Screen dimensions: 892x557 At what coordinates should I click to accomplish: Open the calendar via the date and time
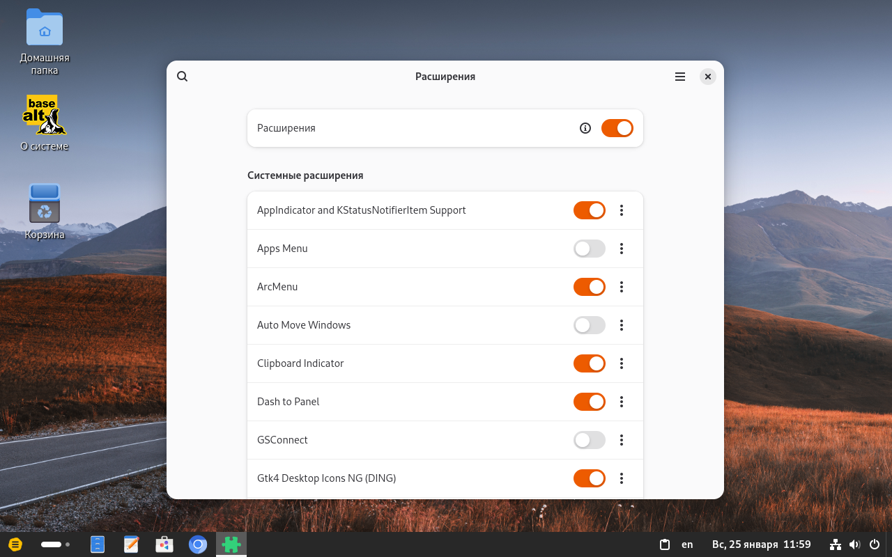click(x=761, y=544)
